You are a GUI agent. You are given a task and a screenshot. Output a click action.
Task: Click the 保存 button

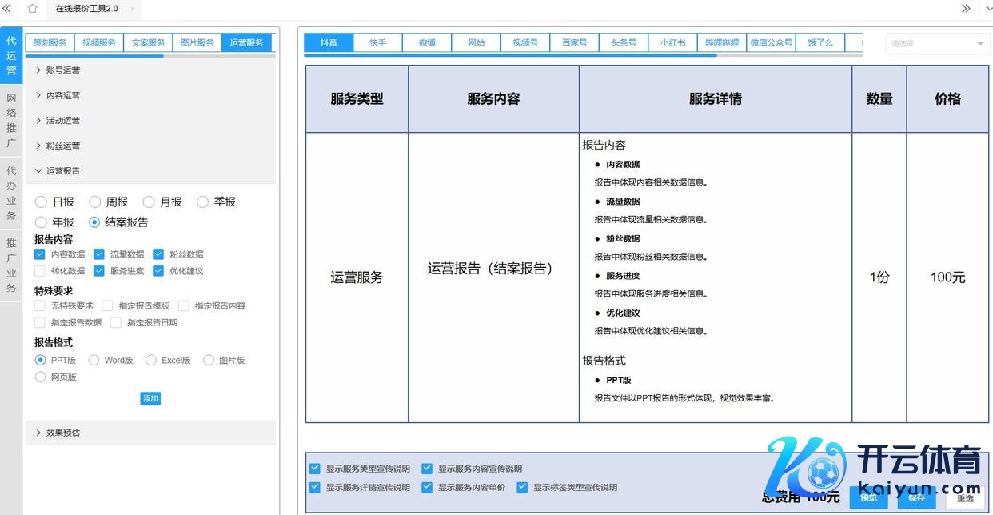(x=916, y=497)
